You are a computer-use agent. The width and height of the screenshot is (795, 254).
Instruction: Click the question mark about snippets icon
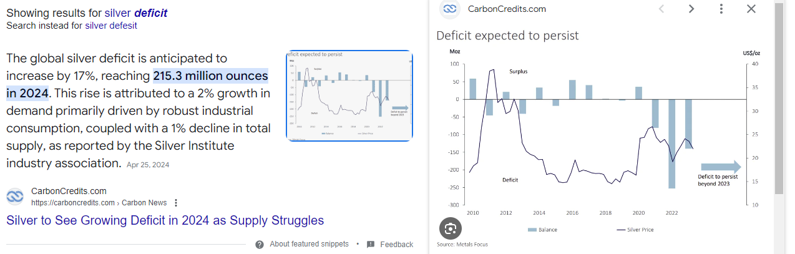click(260, 244)
